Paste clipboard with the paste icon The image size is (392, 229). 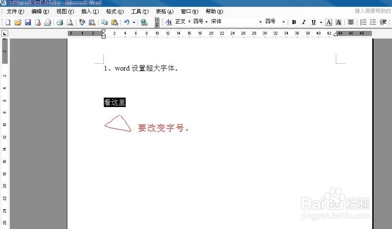pyautogui.click(x=114, y=22)
